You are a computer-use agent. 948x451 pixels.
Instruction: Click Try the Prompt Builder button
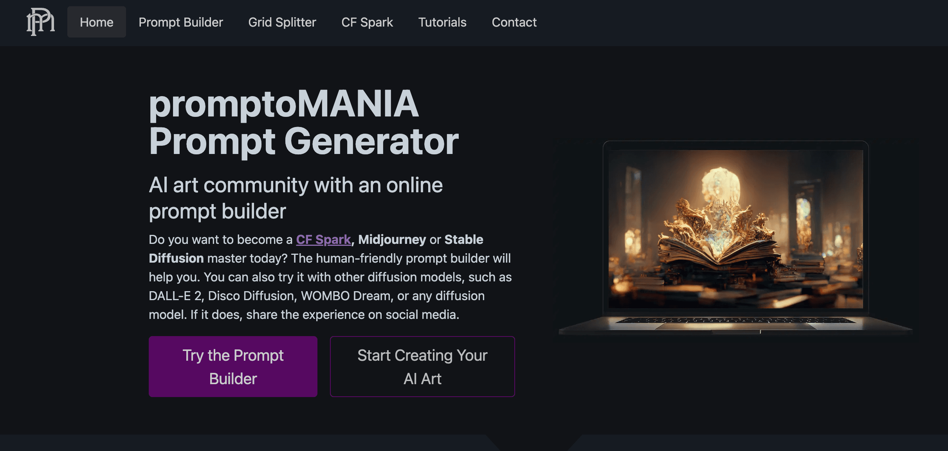pos(233,367)
